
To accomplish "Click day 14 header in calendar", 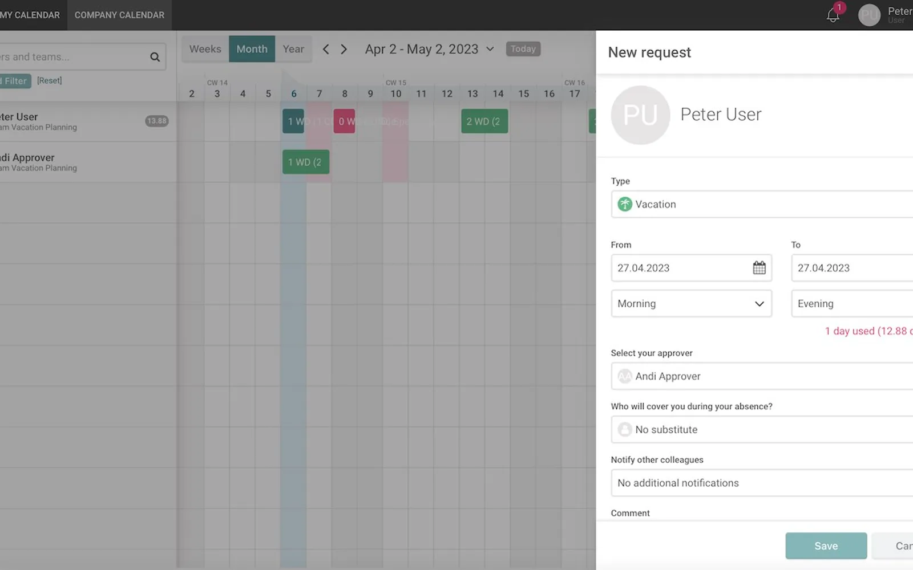I will pyautogui.click(x=498, y=93).
